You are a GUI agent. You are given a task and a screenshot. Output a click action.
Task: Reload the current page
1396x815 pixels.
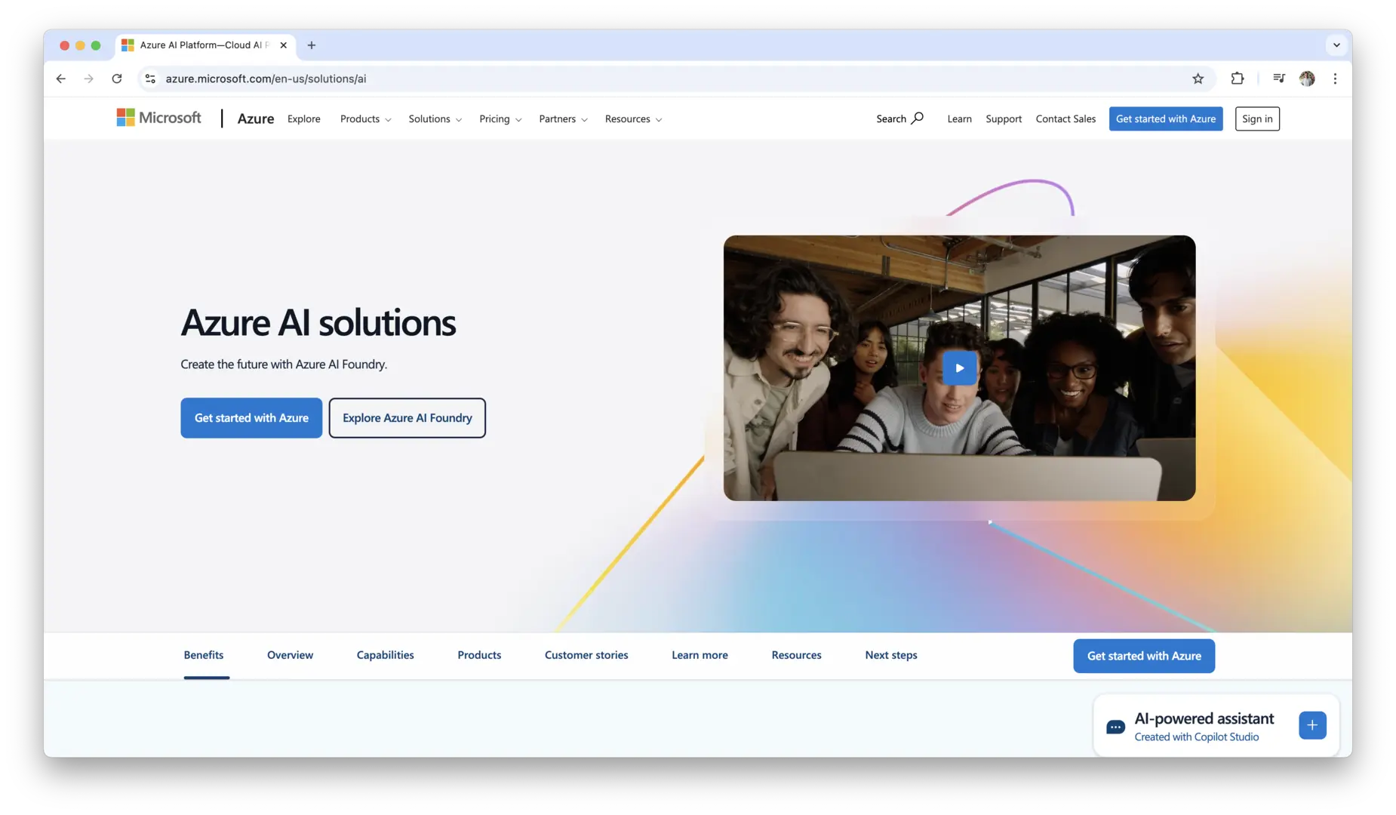(117, 78)
